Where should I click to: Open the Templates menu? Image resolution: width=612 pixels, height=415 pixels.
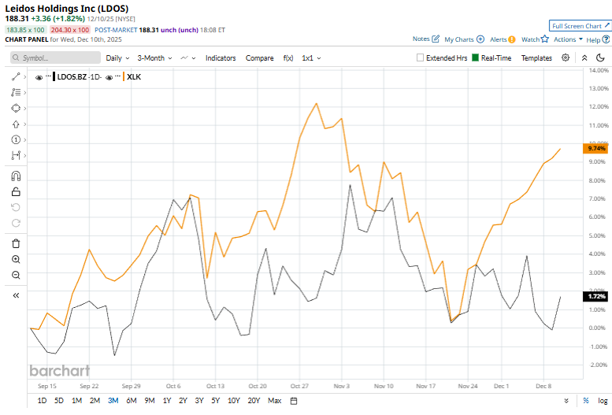point(536,57)
